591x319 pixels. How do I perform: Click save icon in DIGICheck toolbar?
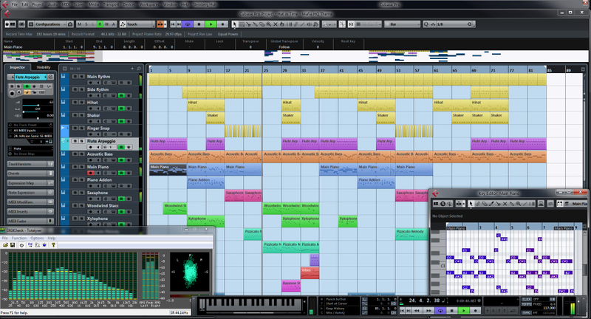point(13,245)
